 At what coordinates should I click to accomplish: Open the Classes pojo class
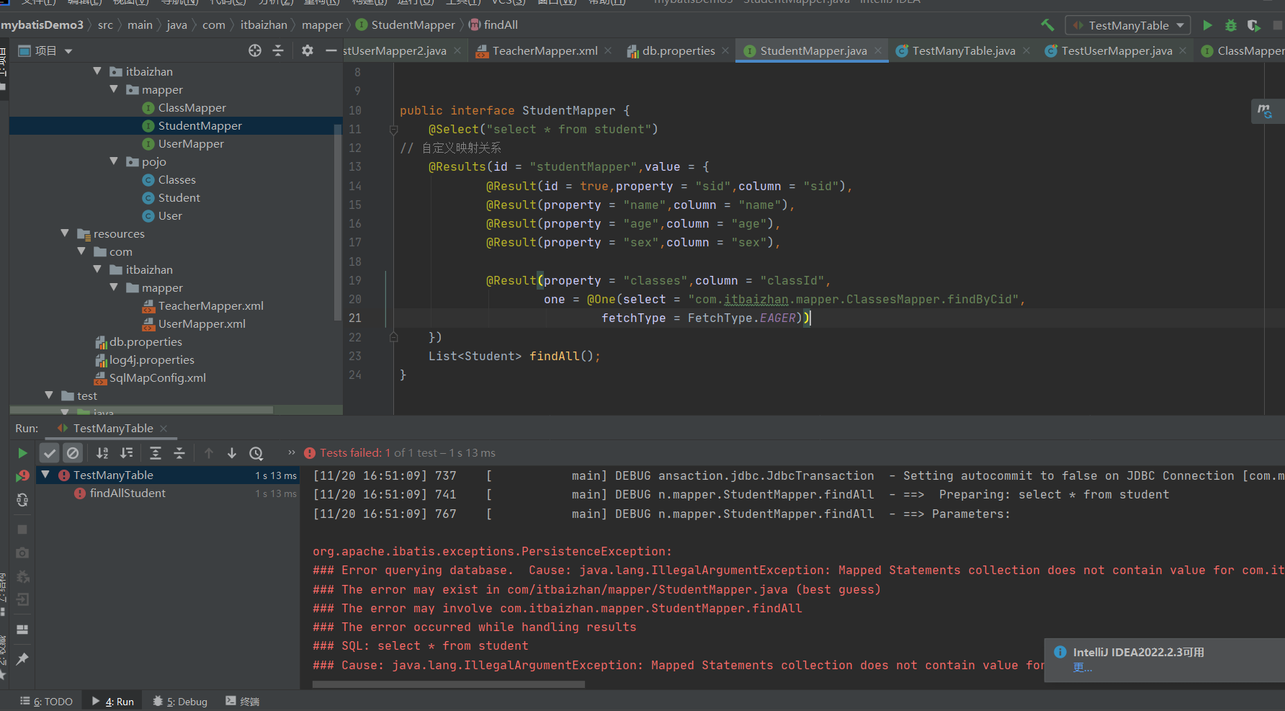tap(176, 179)
